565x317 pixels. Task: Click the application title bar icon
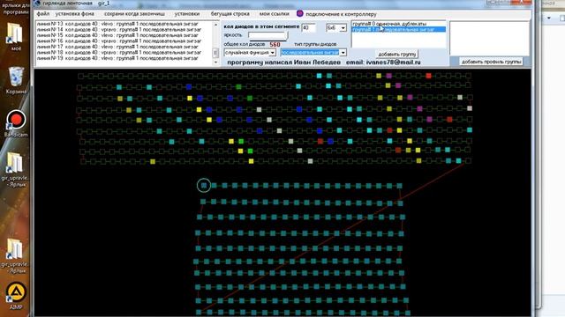pyautogui.click(x=37, y=4)
